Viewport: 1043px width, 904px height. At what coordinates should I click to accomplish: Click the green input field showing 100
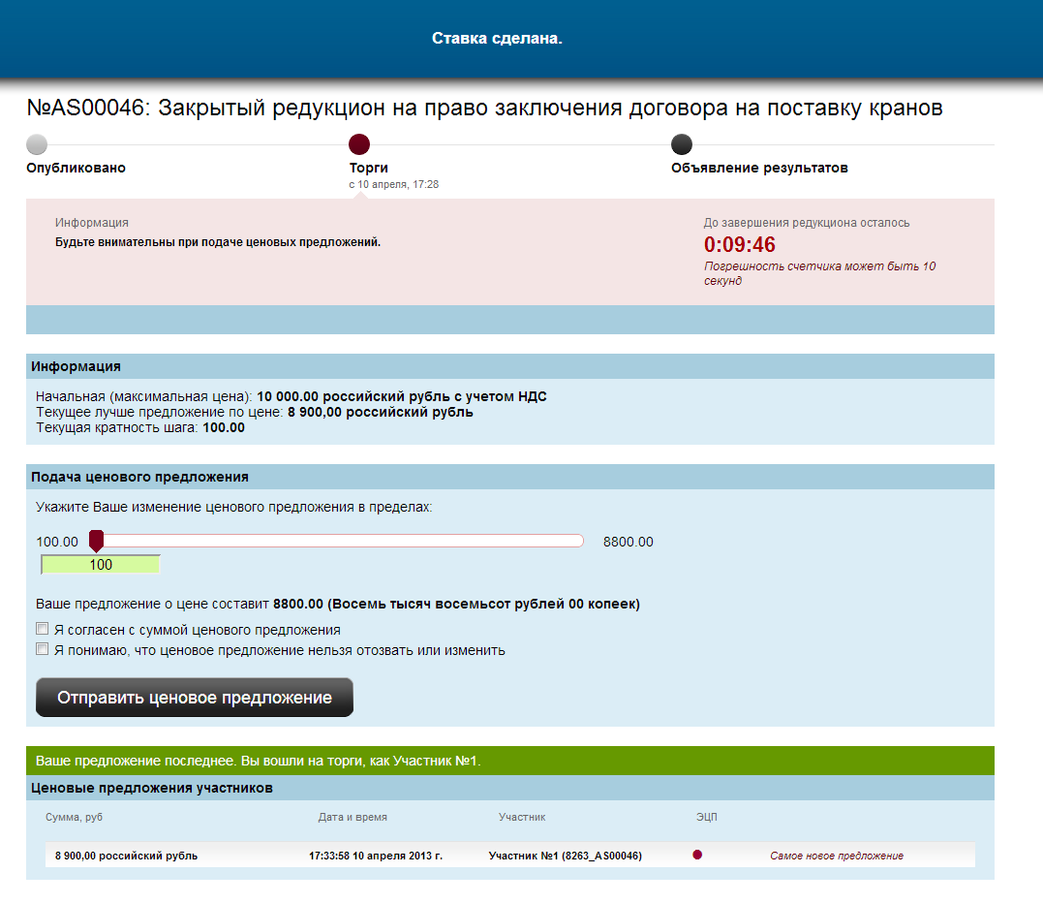[x=101, y=565]
